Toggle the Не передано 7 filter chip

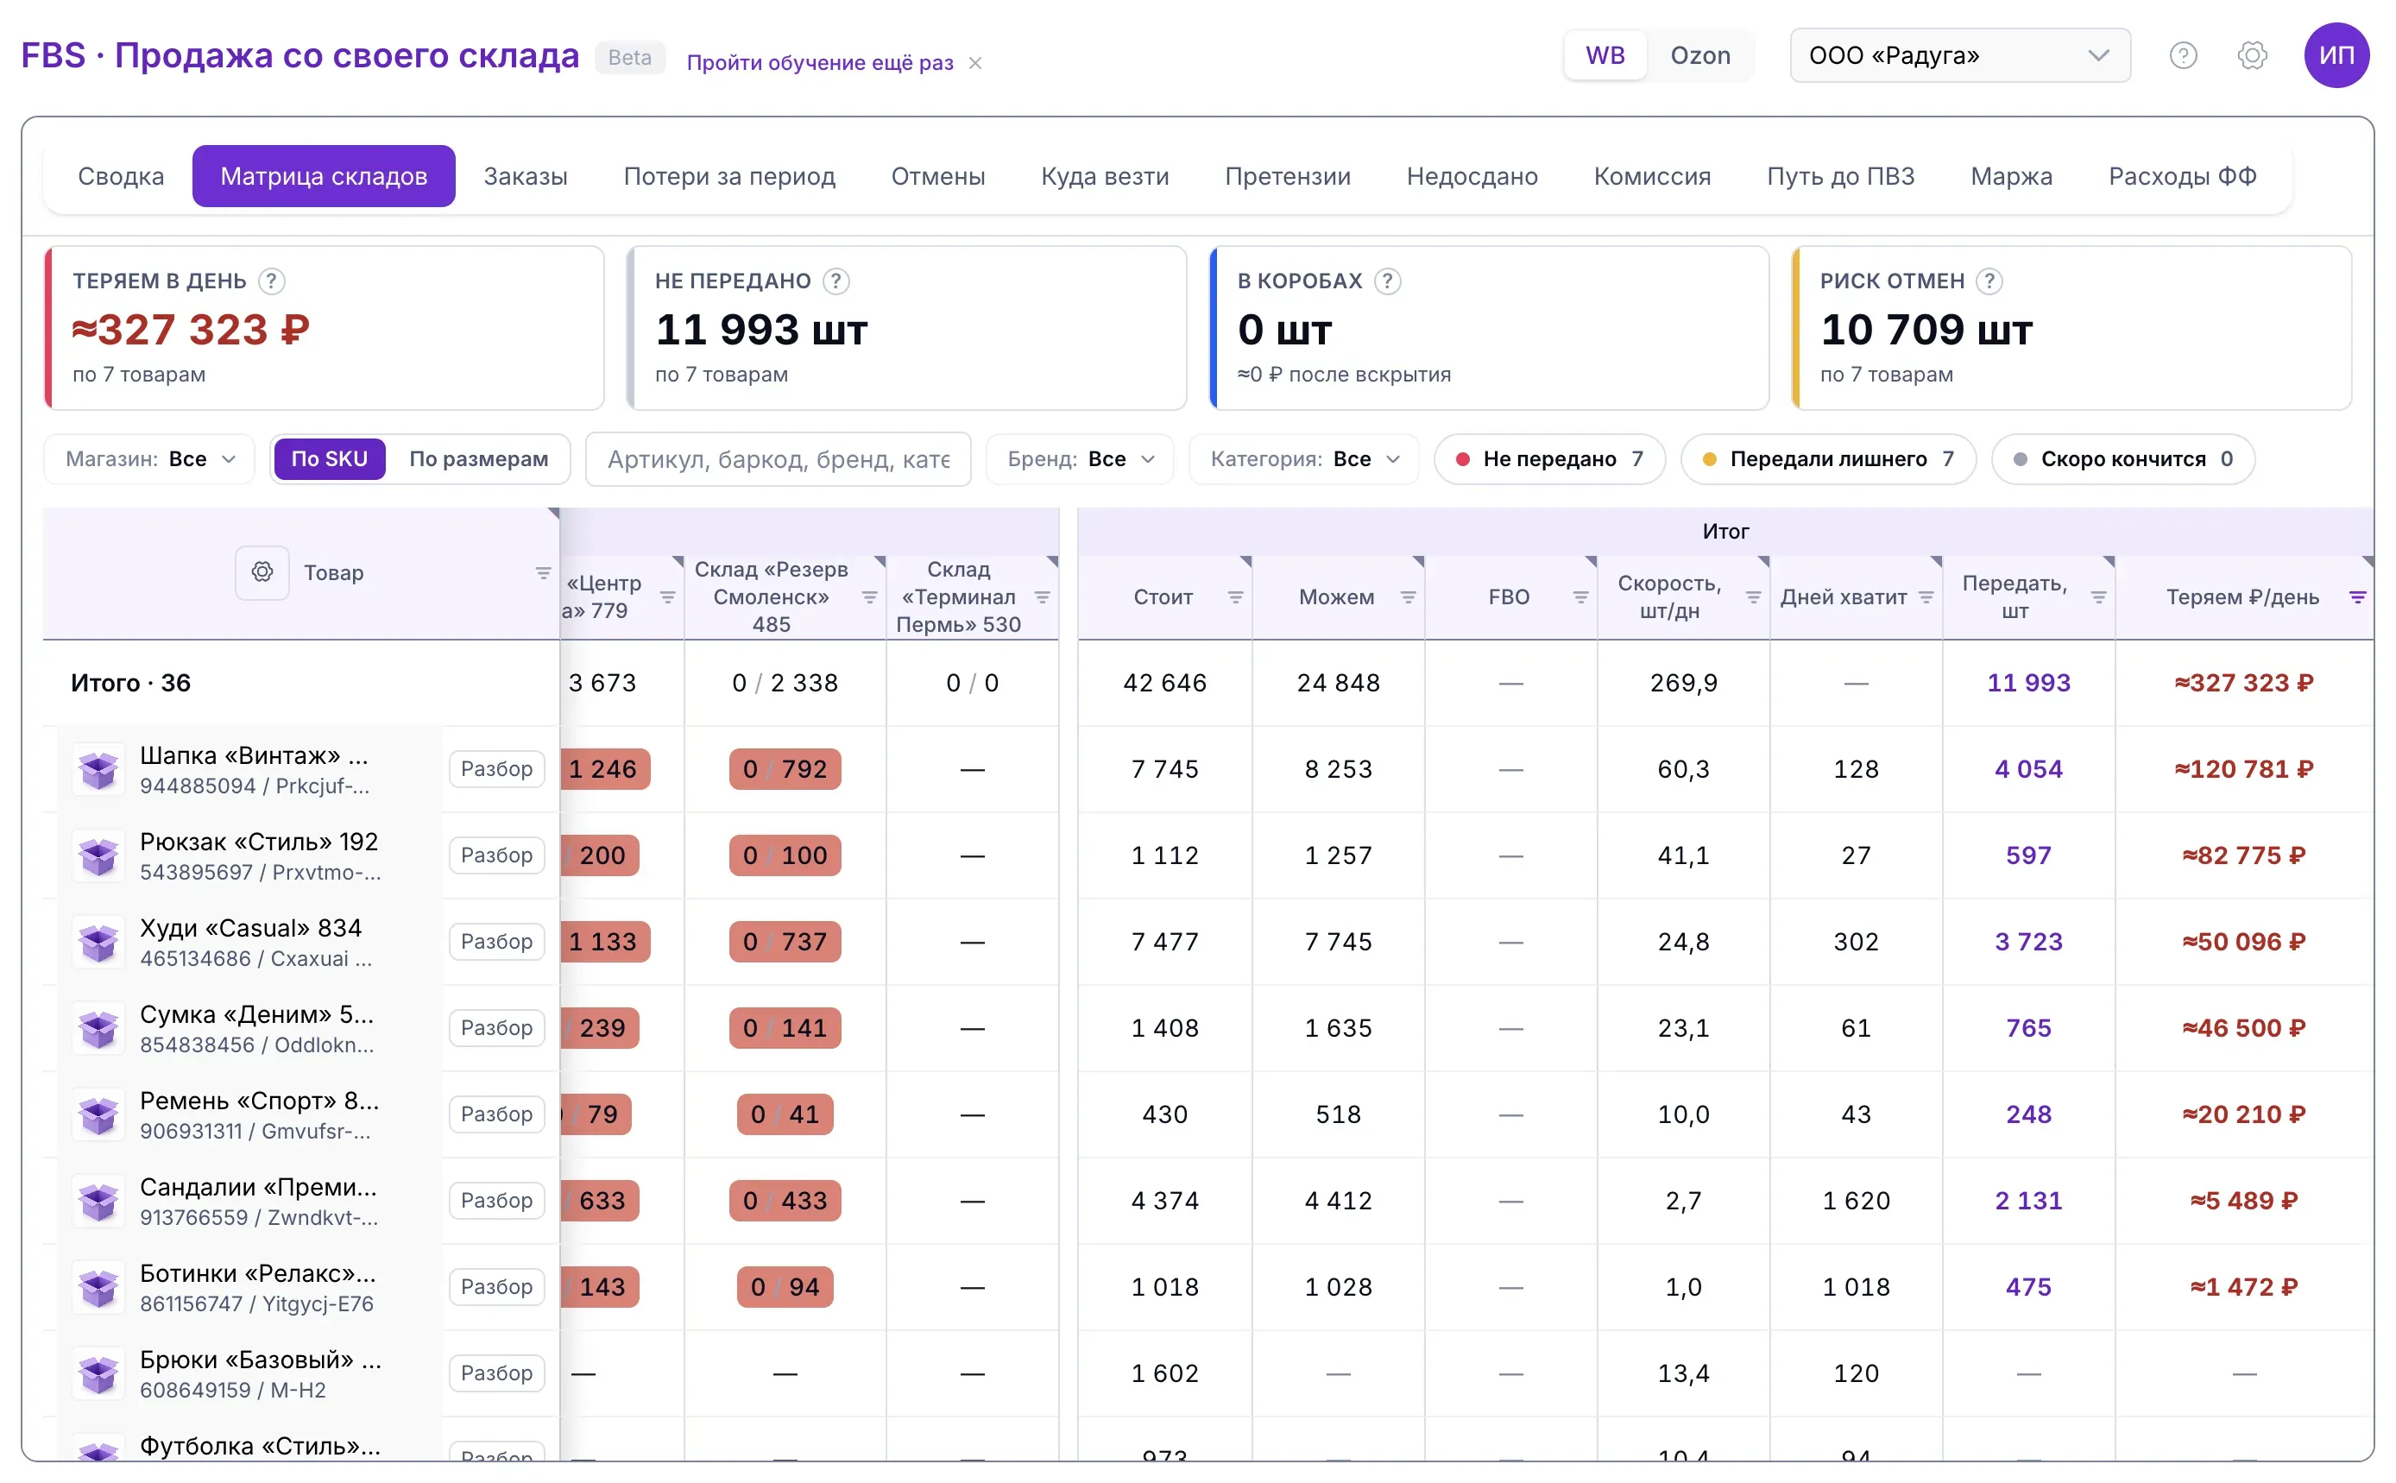(x=1549, y=459)
